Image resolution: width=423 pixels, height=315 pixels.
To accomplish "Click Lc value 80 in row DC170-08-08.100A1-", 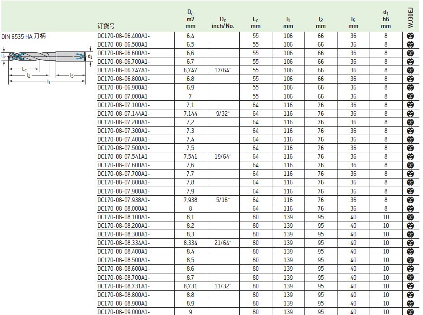I will (256, 217).
